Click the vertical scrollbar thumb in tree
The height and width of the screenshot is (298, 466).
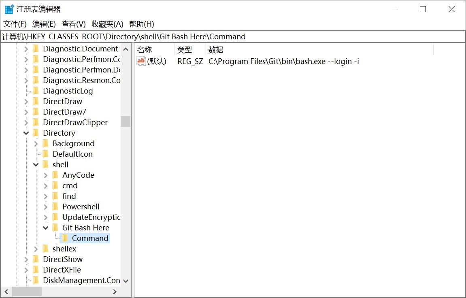pyautogui.click(x=126, y=121)
